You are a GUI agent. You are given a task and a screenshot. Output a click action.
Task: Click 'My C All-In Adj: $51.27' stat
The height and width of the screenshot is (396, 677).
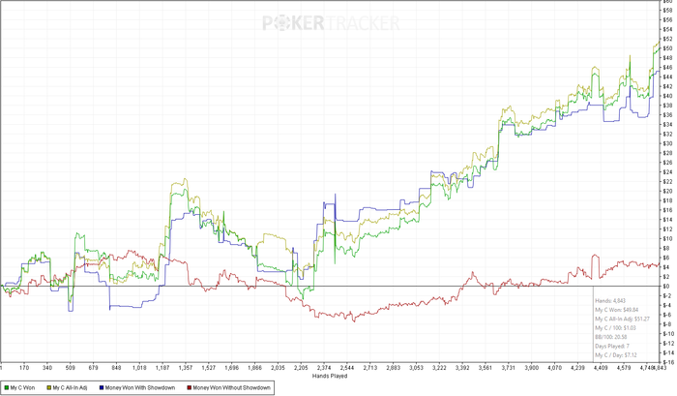[621, 320]
